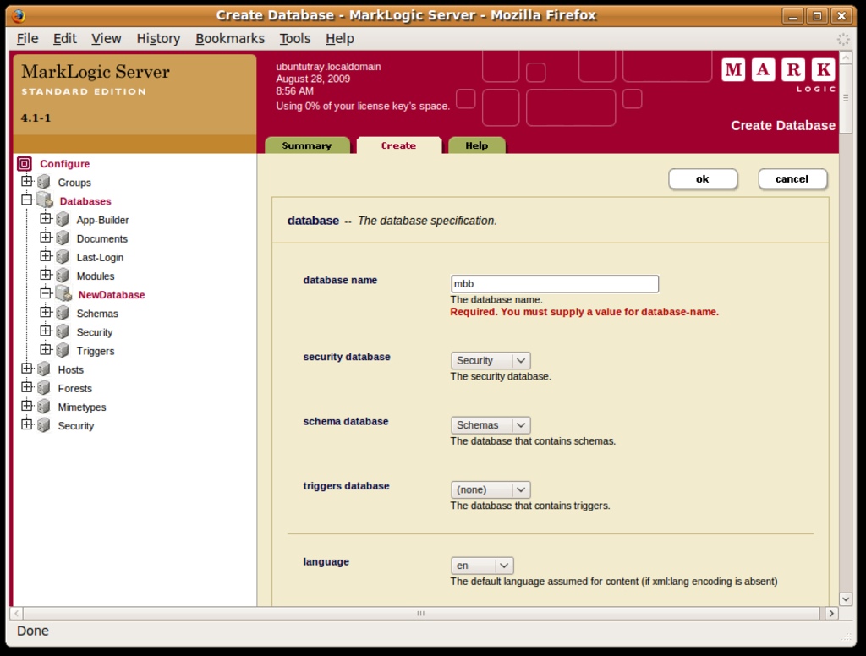Collapse the Databases tree node
The image size is (866, 656).
pos(26,200)
